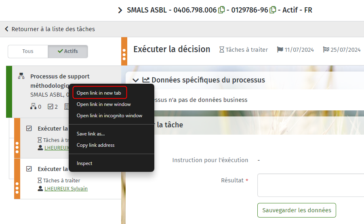Open three-dots menu of first Exécuter la task
364x224 pixels.
click(x=17, y=148)
